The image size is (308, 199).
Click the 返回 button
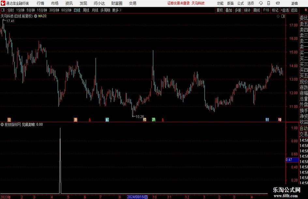pyautogui.click(x=294, y=10)
